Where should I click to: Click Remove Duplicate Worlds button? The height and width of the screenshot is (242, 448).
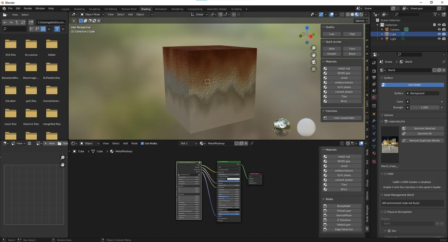423,141
